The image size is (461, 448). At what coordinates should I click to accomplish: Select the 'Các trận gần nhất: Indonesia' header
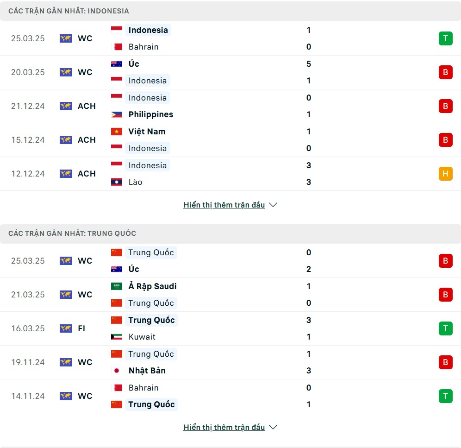pos(69,11)
